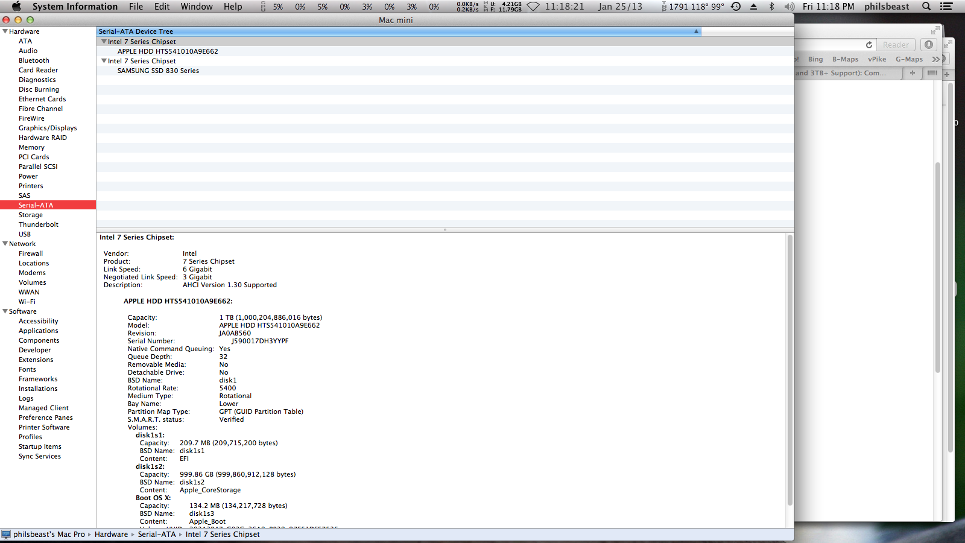Collapse the Hardware section in sidebar
Viewport: 965px width, 543px height.
click(x=5, y=31)
